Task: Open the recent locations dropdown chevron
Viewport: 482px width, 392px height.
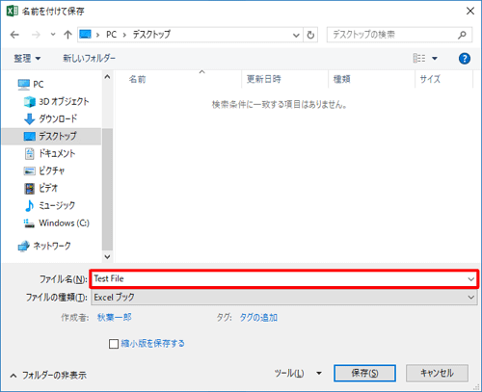Action: pos(53,35)
